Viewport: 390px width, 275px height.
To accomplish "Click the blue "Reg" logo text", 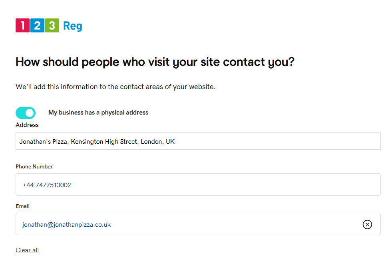I will click(x=72, y=26).
